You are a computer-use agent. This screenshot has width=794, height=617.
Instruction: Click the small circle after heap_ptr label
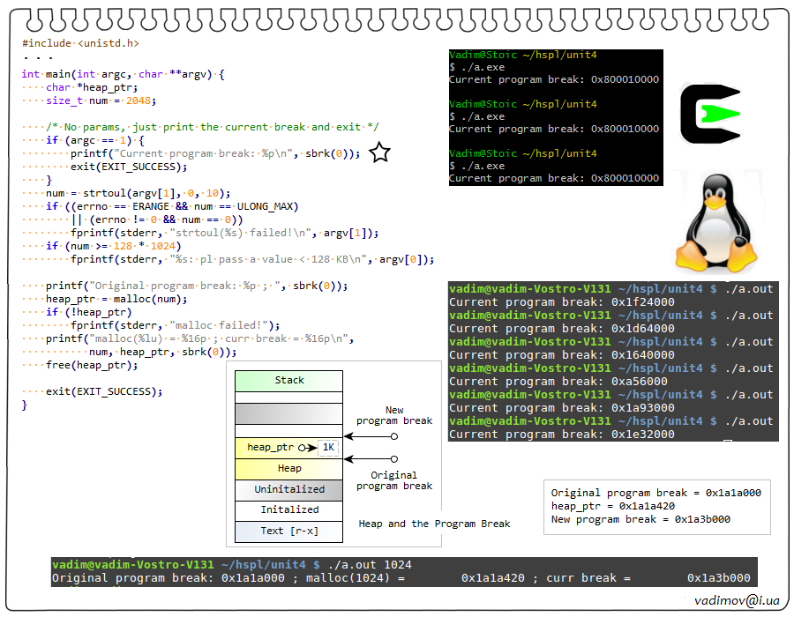pyautogui.click(x=303, y=448)
